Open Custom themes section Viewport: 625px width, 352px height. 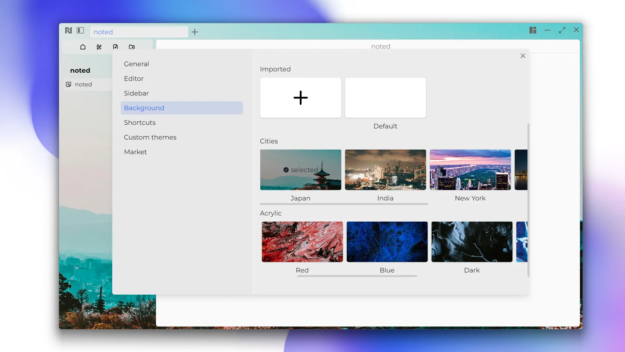(x=182, y=137)
